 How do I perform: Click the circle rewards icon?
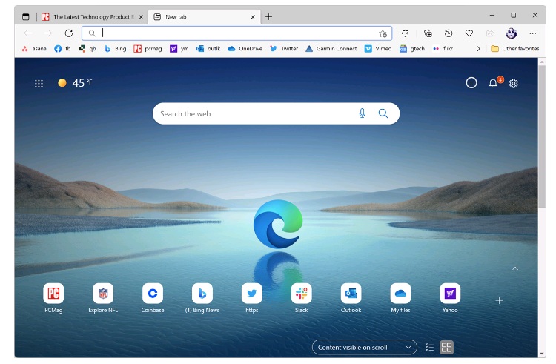[x=471, y=83]
